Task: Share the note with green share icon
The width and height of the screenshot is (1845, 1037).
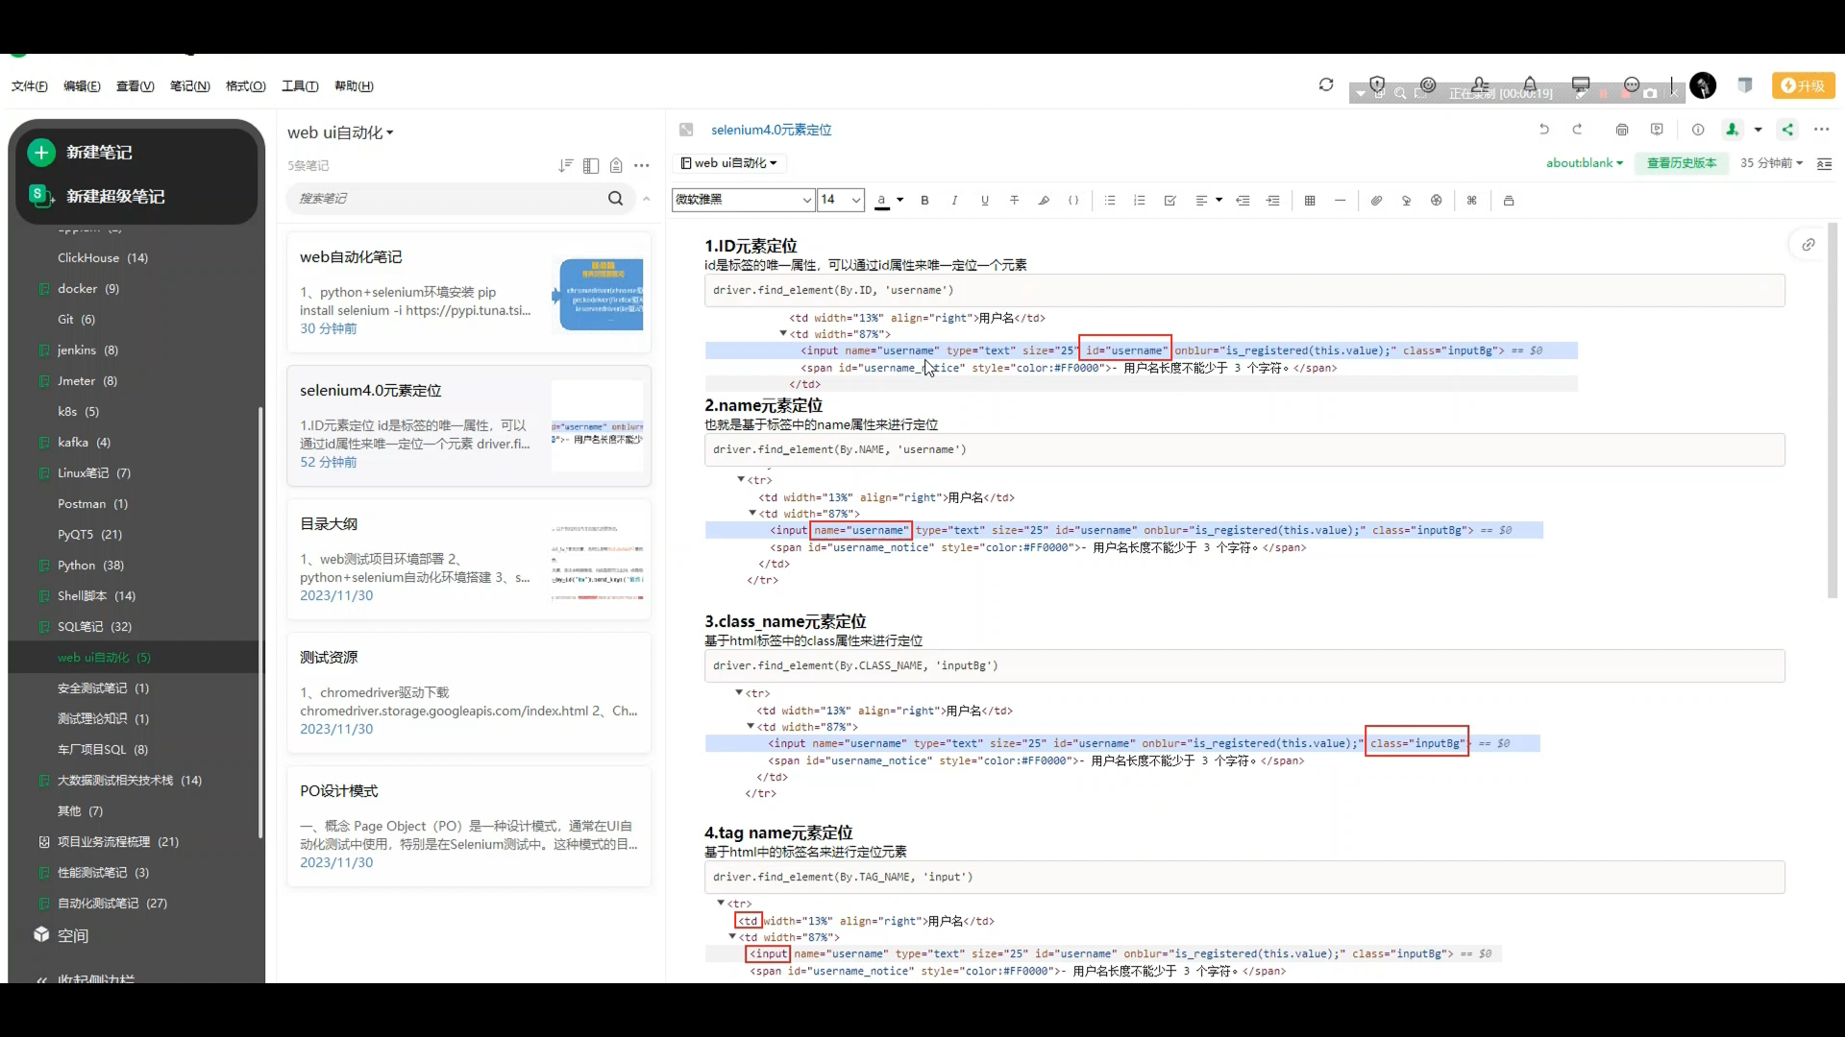Action: tap(1787, 130)
